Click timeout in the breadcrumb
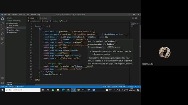 tap(64, 21)
